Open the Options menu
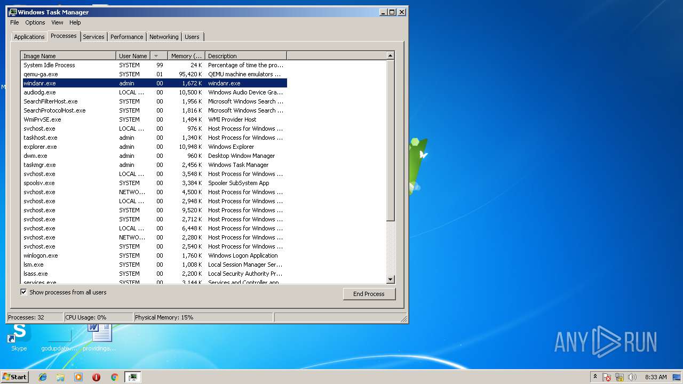Viewport: 683px width, 384px height. point(35,22)
